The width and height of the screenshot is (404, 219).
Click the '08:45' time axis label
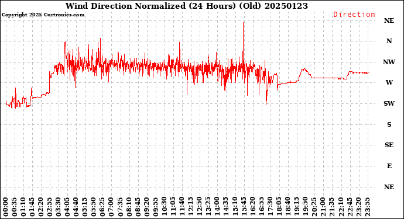click(138, 207)
